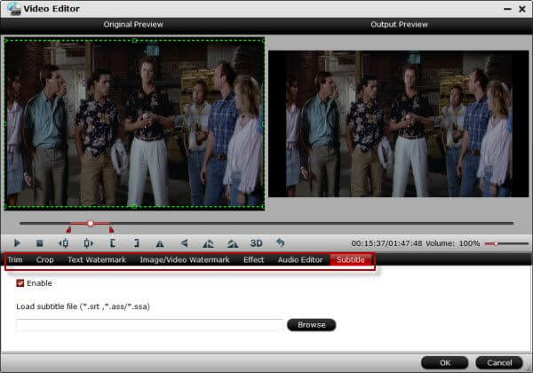This screenshot has width=533, height=373.
Task: Click the left square bracket icon
Action: [112, 242]
